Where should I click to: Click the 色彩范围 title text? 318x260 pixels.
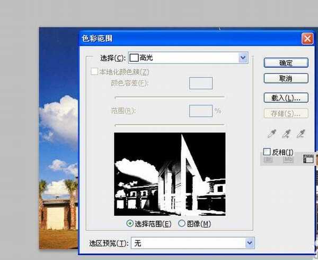[97, 39]
